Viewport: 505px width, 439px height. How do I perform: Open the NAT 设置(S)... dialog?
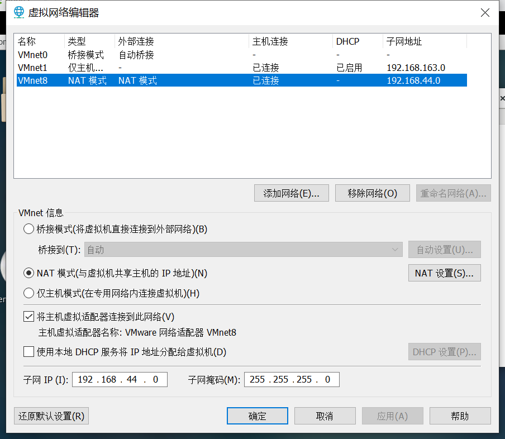tap(444, 273)
